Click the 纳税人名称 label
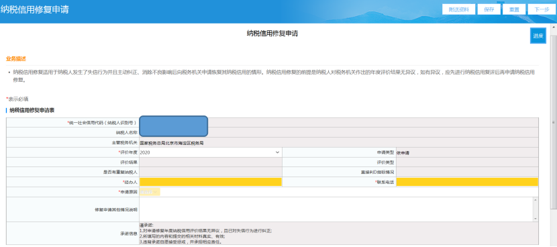Screen dimensions: 557x247 point(127,133)
